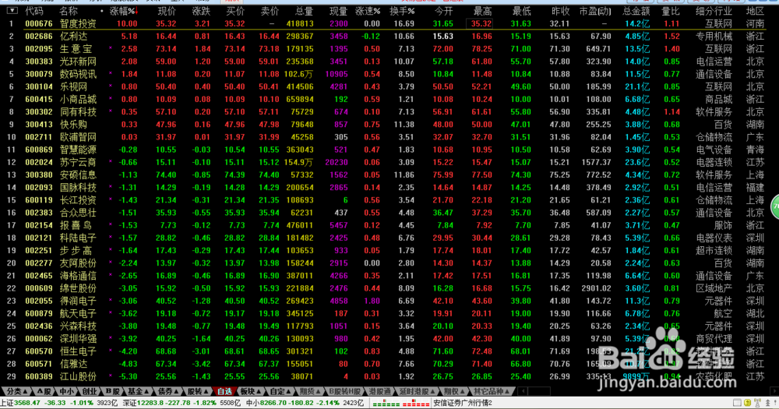Click the scroll right arrow at far right
Image resolution: width=779 pixels, height=409 pixels.
(x=774, y=392)
